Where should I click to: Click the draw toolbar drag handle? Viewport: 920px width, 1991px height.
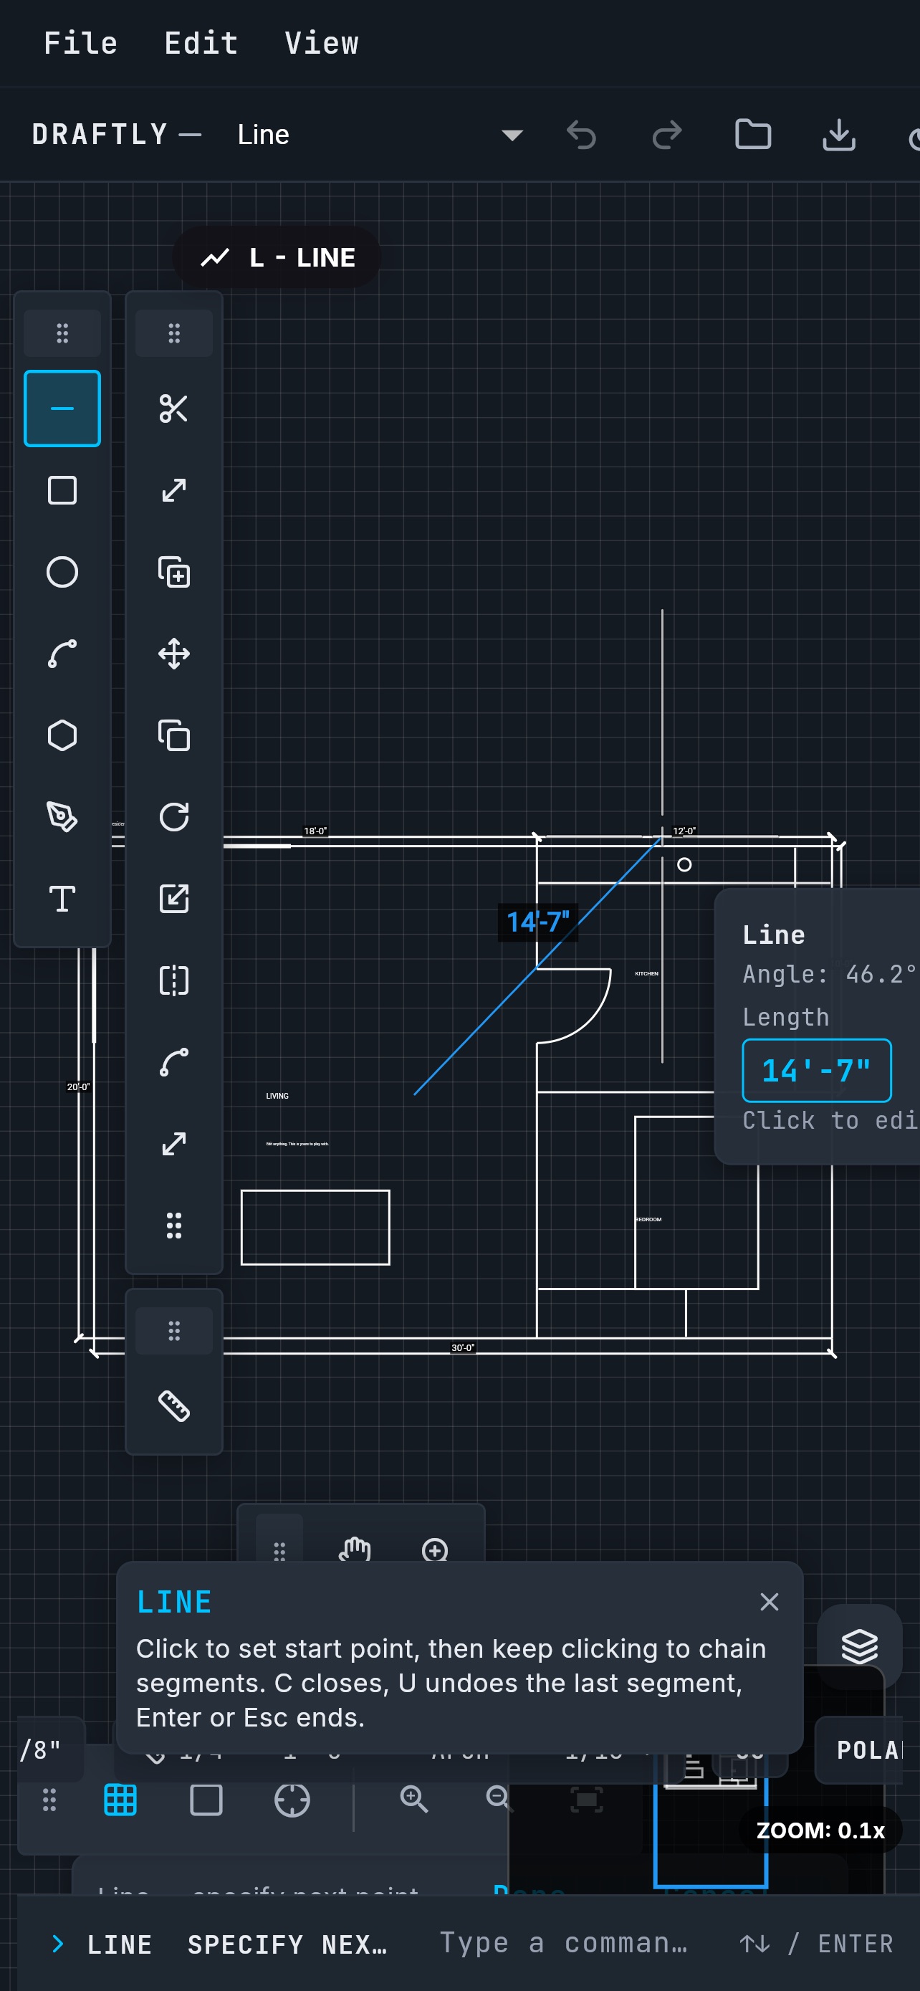click(x=62, y=333)
